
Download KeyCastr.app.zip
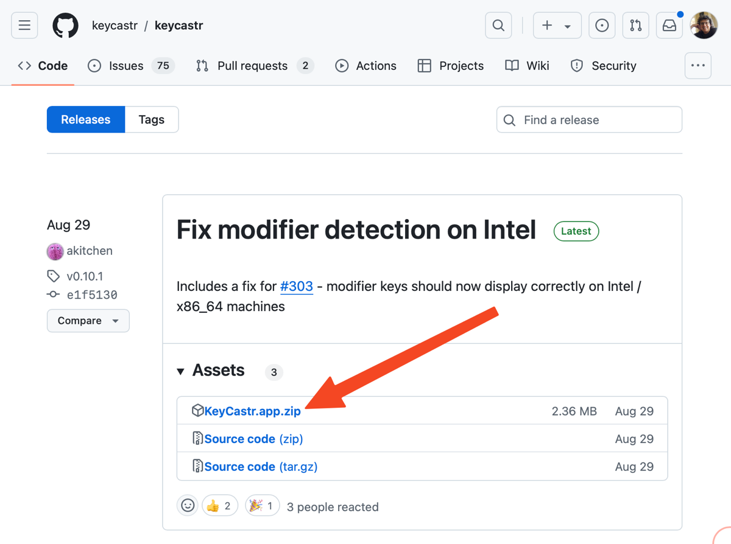pyautogui.click(x=252, y=411)
